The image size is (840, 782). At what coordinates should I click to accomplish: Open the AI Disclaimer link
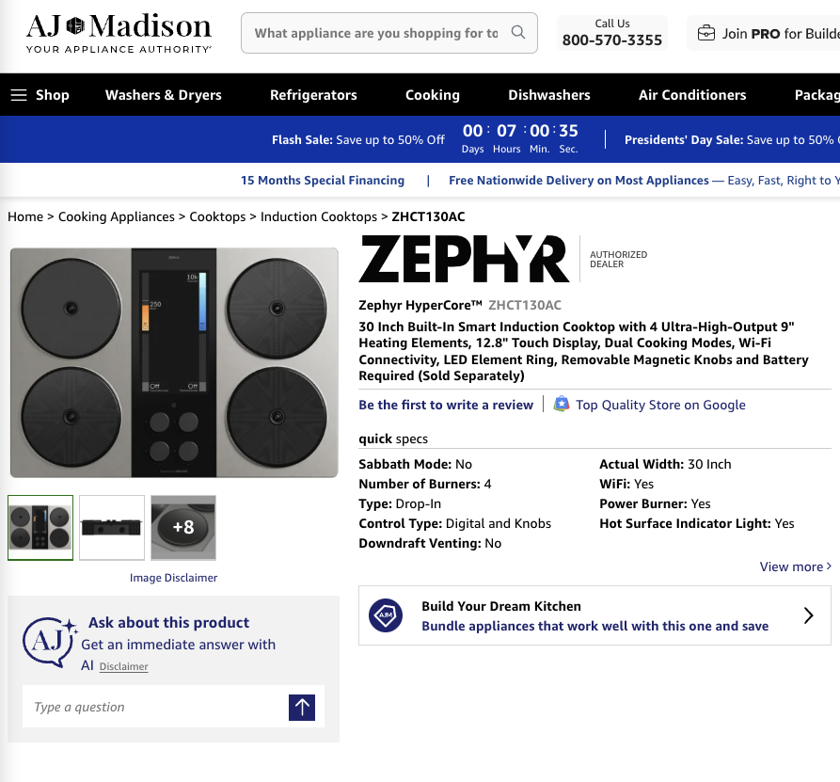click(x=124, y=666)
